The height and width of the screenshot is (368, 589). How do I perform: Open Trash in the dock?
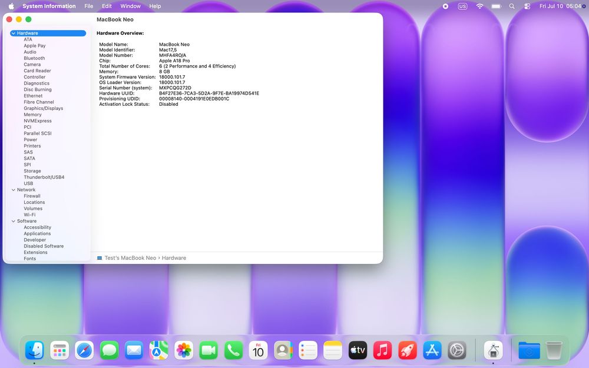pyautogui.click(x=554, y=350)
